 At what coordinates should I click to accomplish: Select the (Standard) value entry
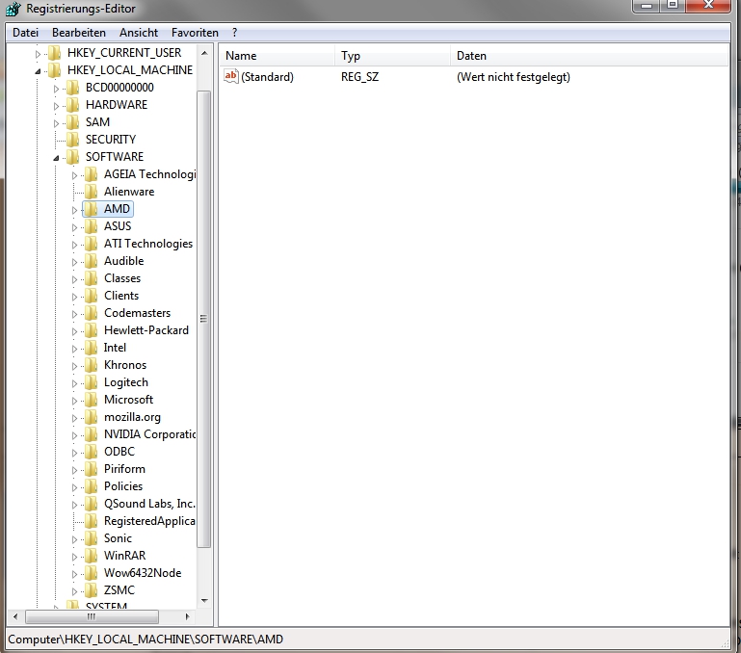coord(267,76)
